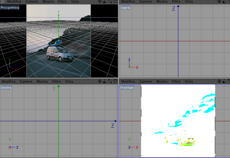Click the move-camera icon in Frontale viewport
The height and width of the screenshot is (158, 230).
click(x=219, y=81)
